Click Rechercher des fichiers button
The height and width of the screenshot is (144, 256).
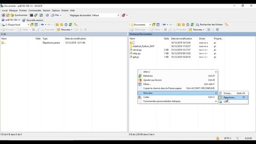209,25
